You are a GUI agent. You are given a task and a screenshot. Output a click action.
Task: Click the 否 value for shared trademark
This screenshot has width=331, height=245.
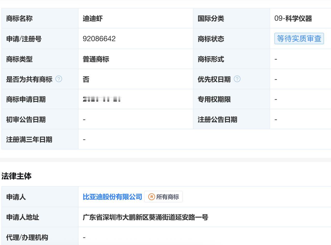pyautogui.click(x=86, y=79)
